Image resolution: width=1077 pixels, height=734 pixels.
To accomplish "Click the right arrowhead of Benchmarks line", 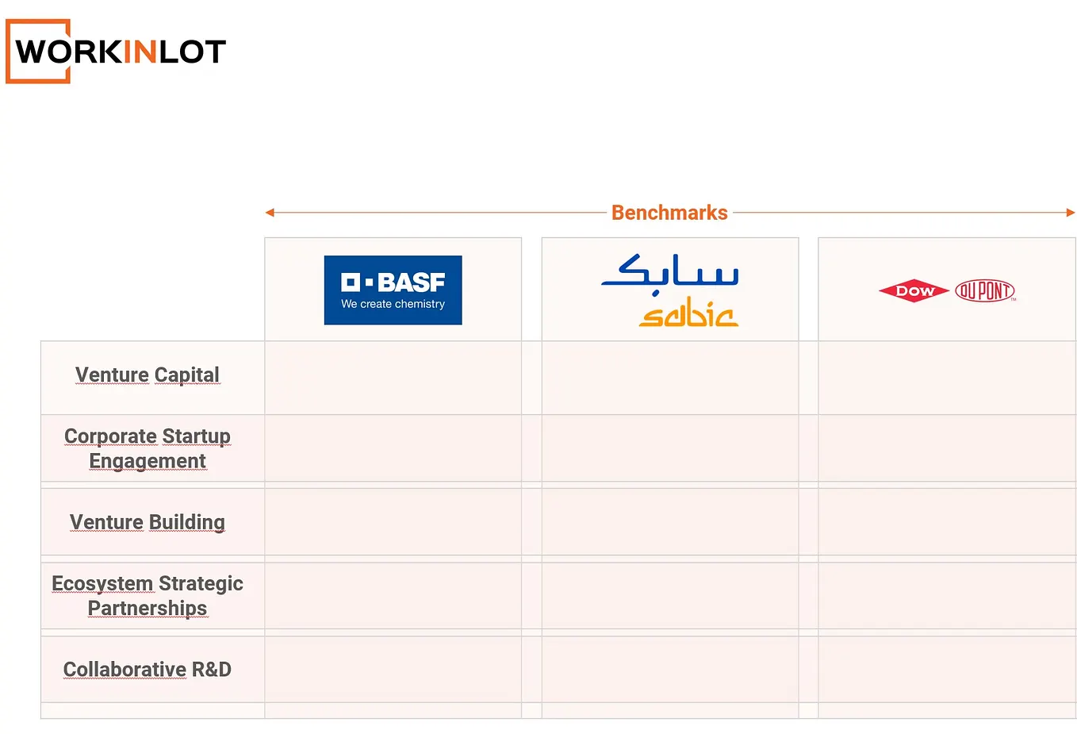I will pos(1071,213).
